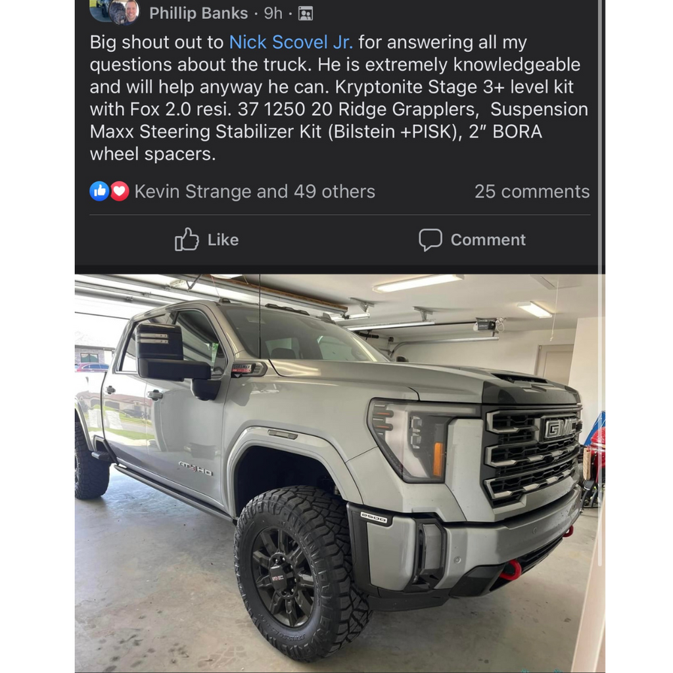View the 25 comments
Image resolution: width=673 pixels, height=673 pixels.
pyautogui.click(x=532, y=191)
